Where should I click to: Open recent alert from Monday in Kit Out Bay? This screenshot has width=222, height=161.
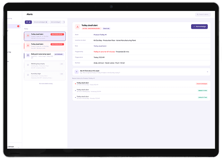tap(141, 97)
